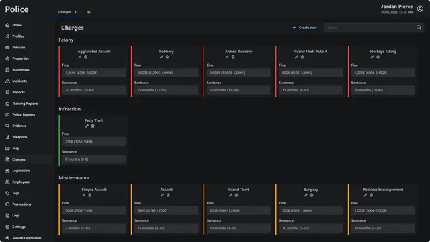
Task: Edit the misdemeanor Grand Theft charge
Action: click(230, 195)
